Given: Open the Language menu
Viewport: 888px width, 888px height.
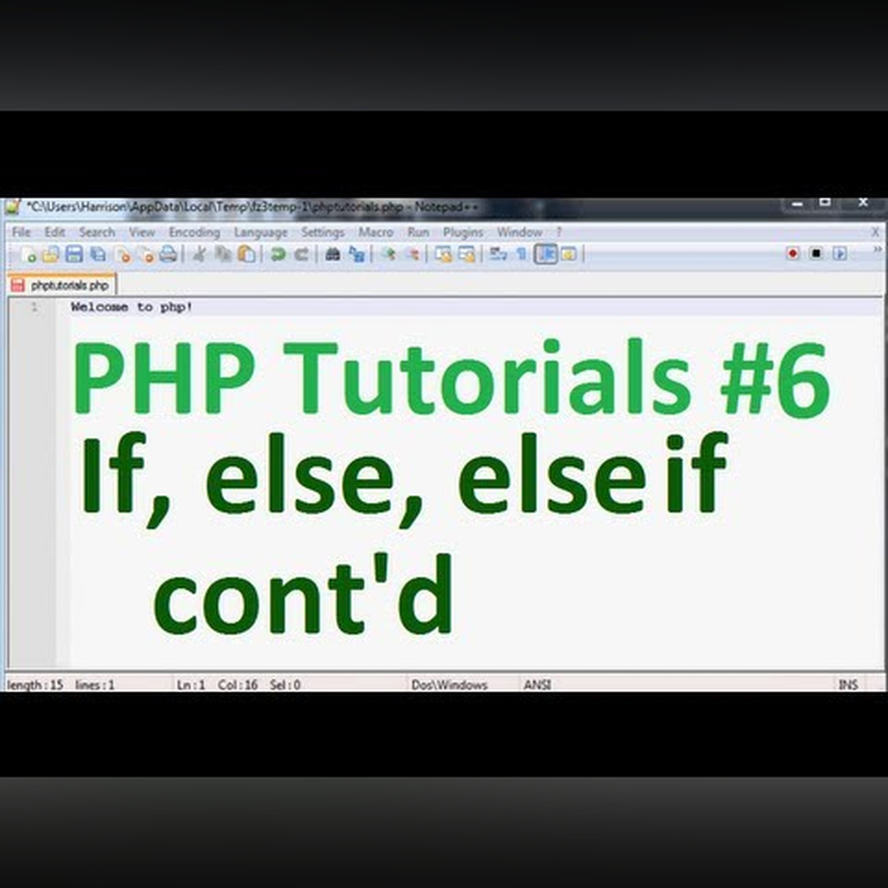Looking at the screenshot, I should point(260,233).
